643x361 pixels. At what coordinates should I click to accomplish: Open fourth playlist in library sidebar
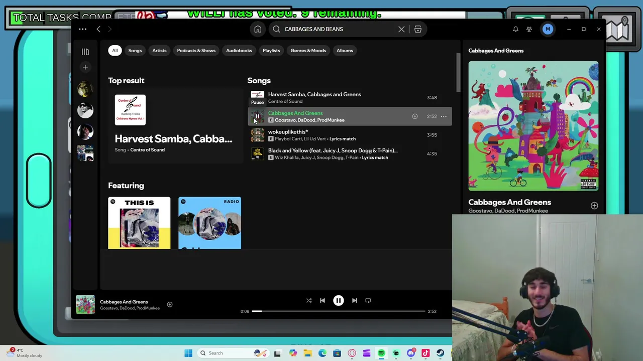(x=85, y=153)
